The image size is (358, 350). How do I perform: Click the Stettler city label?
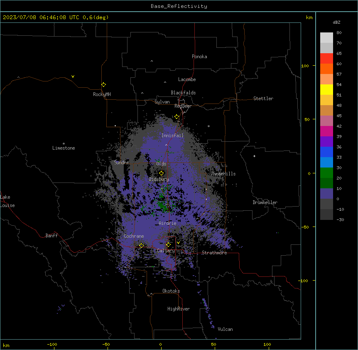click(x=263, y=99)
